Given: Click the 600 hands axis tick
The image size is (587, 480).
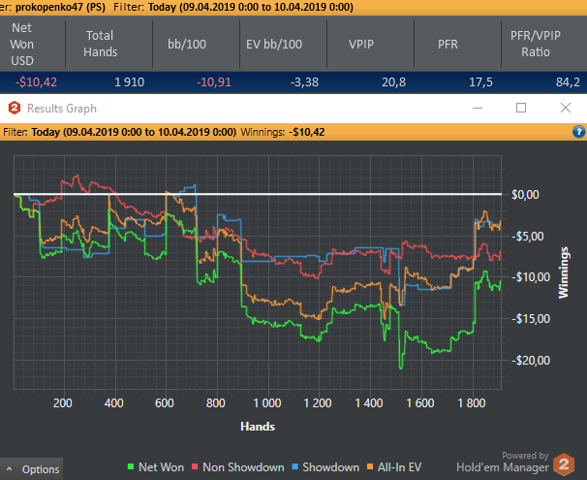Looking at the screenshot, I should tap(165, 403).
